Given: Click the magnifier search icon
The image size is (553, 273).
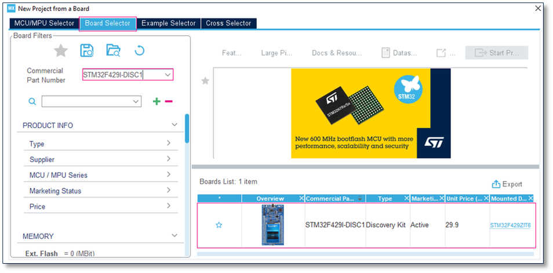Looking at the screenshot, I should [32, 101].
